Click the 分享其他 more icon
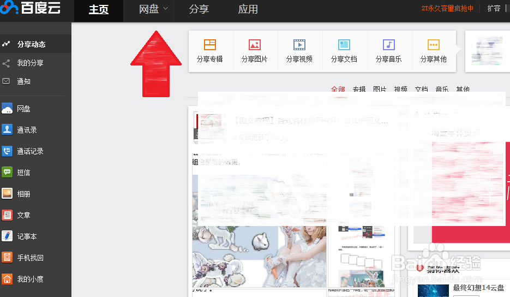Image resolution: width=510 pixels, height=297 pixels. pyautogui.click(x=434, y=45)
